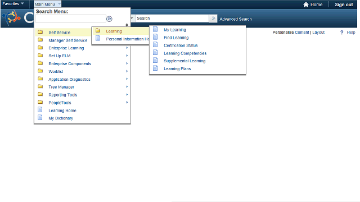Click the menu search go arrow icon
Image resolution: width=360 pixels, height=202 pixels.
point(109,19)
